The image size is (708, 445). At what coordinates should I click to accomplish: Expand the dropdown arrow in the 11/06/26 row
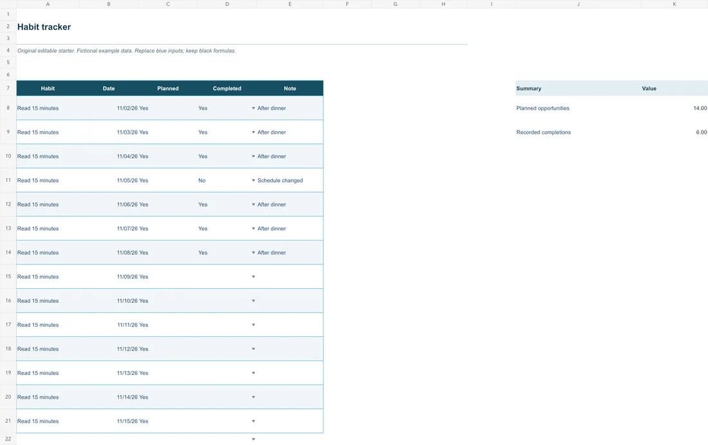click(x=254, y=204)
